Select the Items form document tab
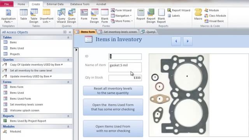 (86, 32)
